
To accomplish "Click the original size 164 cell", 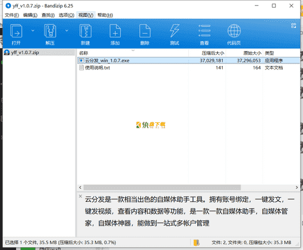I will 257,68.
